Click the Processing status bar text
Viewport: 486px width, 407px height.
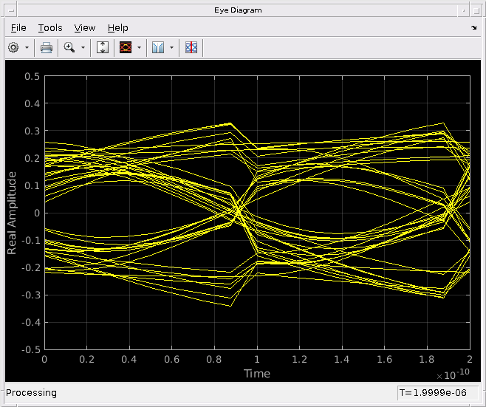31,393
